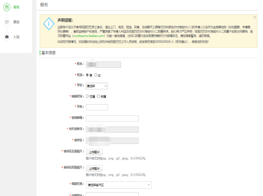Image resolution: width=263 pixels, height=196 pixels.
Task: Choose 未婚 for marital status
Action: coord(98,96)
